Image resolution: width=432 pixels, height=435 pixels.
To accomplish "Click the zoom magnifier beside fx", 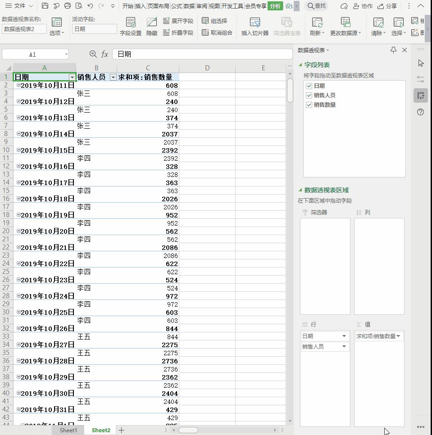I will coord(93,54).
